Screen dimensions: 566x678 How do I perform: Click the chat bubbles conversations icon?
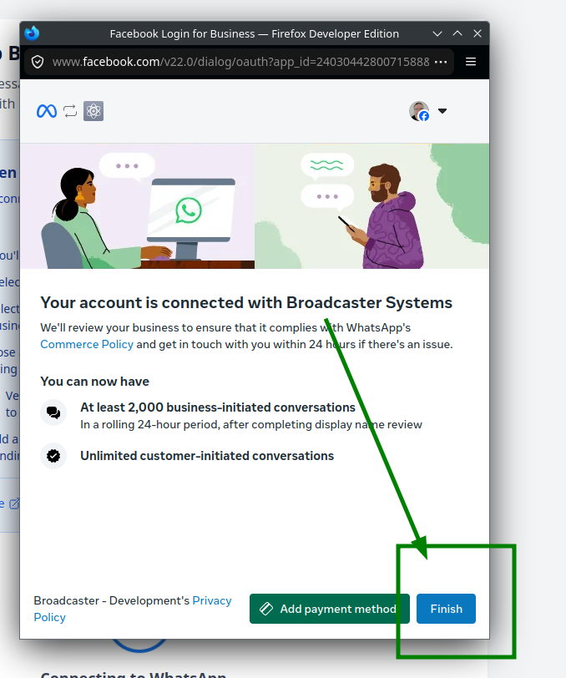53,412
